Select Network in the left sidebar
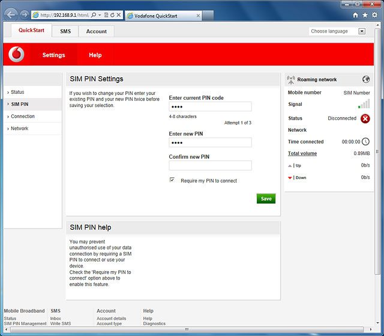Viewport: 384px width, 336px height. coord(33,128)
